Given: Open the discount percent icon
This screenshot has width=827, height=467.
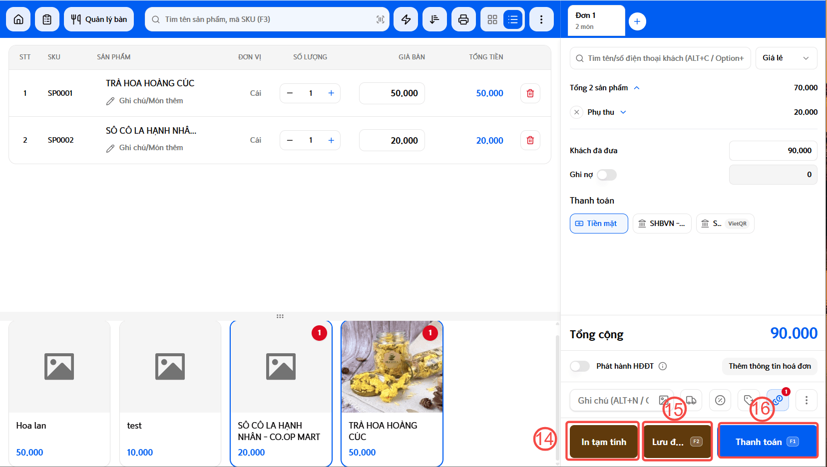Looking at the screenshot, I should coord(720,400).
